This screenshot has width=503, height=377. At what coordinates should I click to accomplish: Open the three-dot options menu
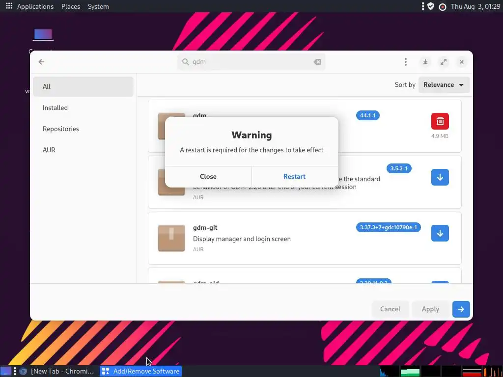click(x=406, y=62)
